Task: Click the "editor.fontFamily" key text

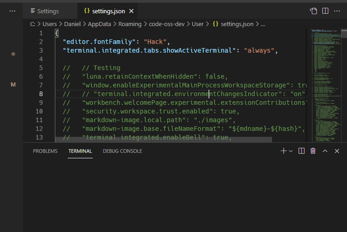Action: point(99,42)
